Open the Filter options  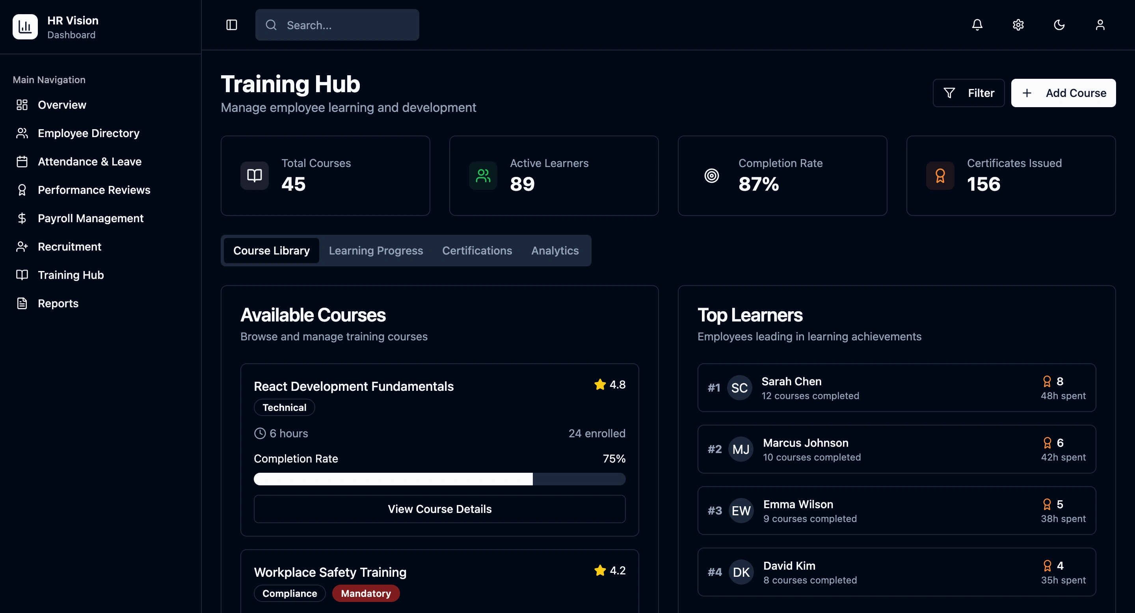pyautogui.click(x=968, y=93)
